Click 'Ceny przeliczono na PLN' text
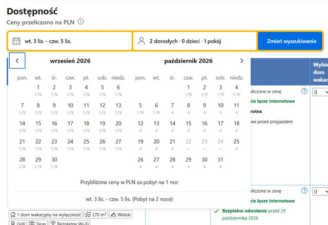The image size is (328, 225). (x=40, y=22)
